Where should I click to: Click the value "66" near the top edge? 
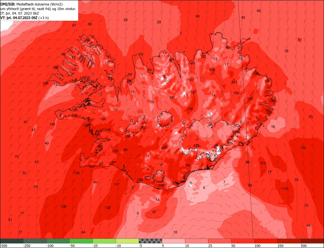[x=198, y=16]
